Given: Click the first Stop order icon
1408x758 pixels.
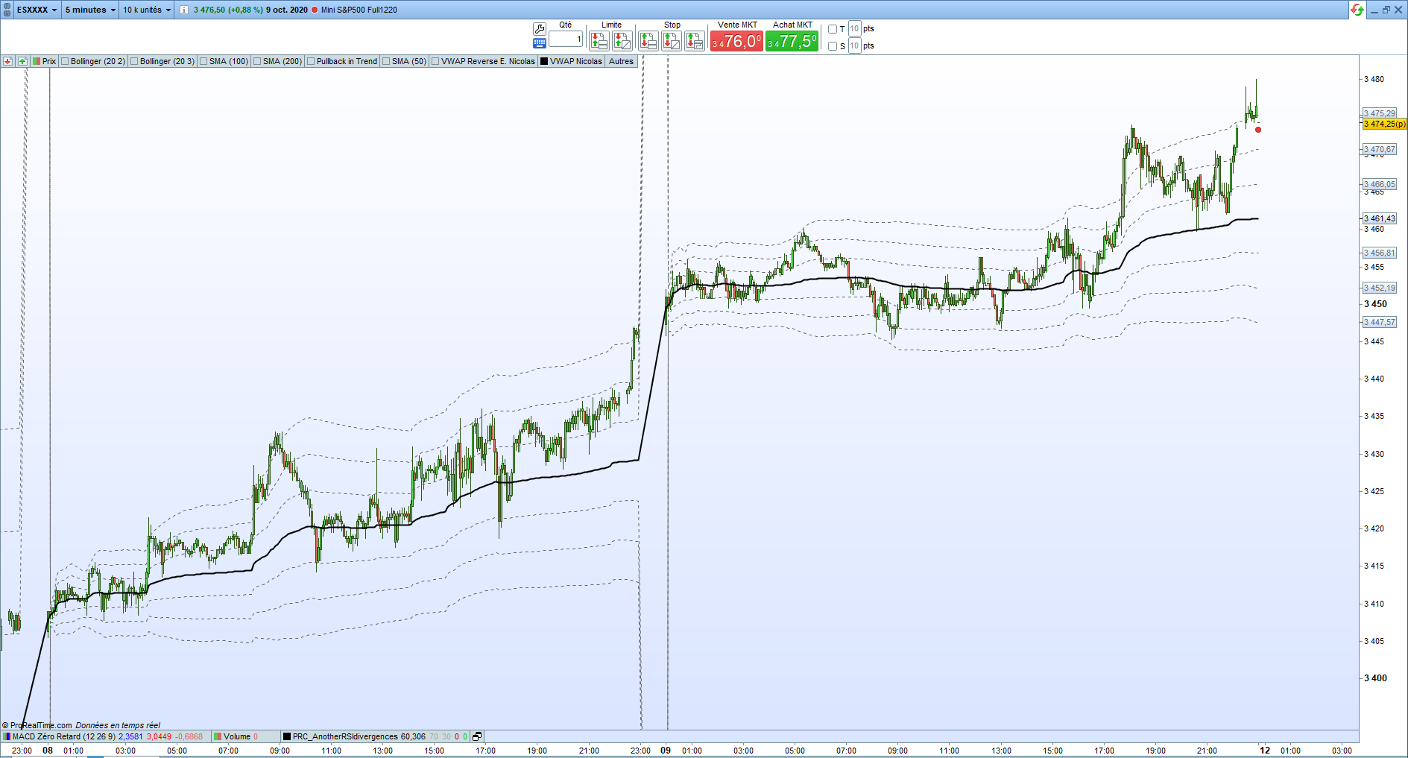Looking at the screenshot, I should point(648,42).
